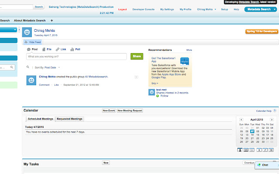
Task: Open Help in top menu
Action: 236,10
